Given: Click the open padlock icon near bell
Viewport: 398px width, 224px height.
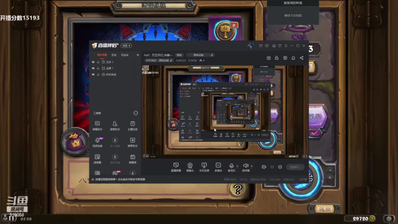Looking at the screenshot, I should [277, 58].
